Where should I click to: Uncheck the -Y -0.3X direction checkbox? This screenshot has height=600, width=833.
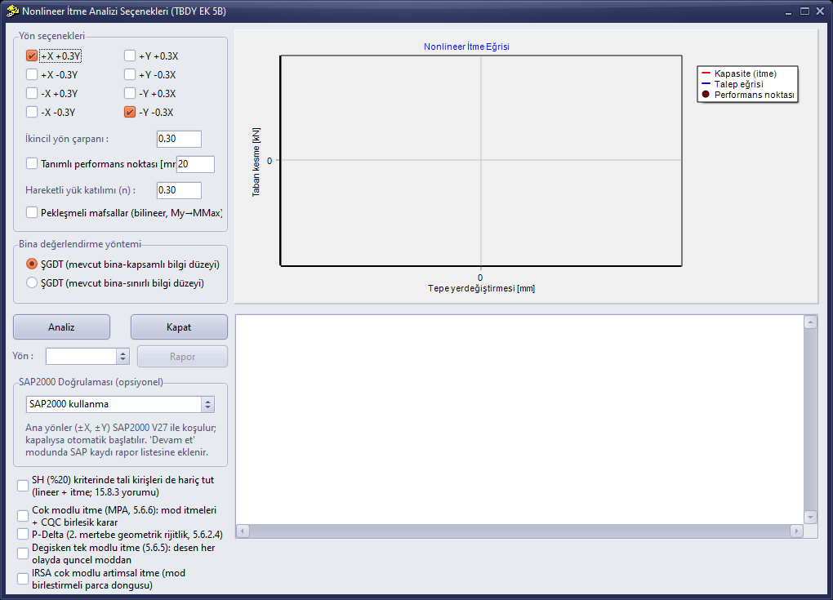click(x=130, y=112)
